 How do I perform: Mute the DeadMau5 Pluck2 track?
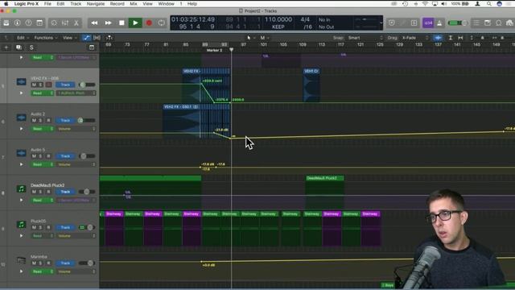tap(34, 192)
